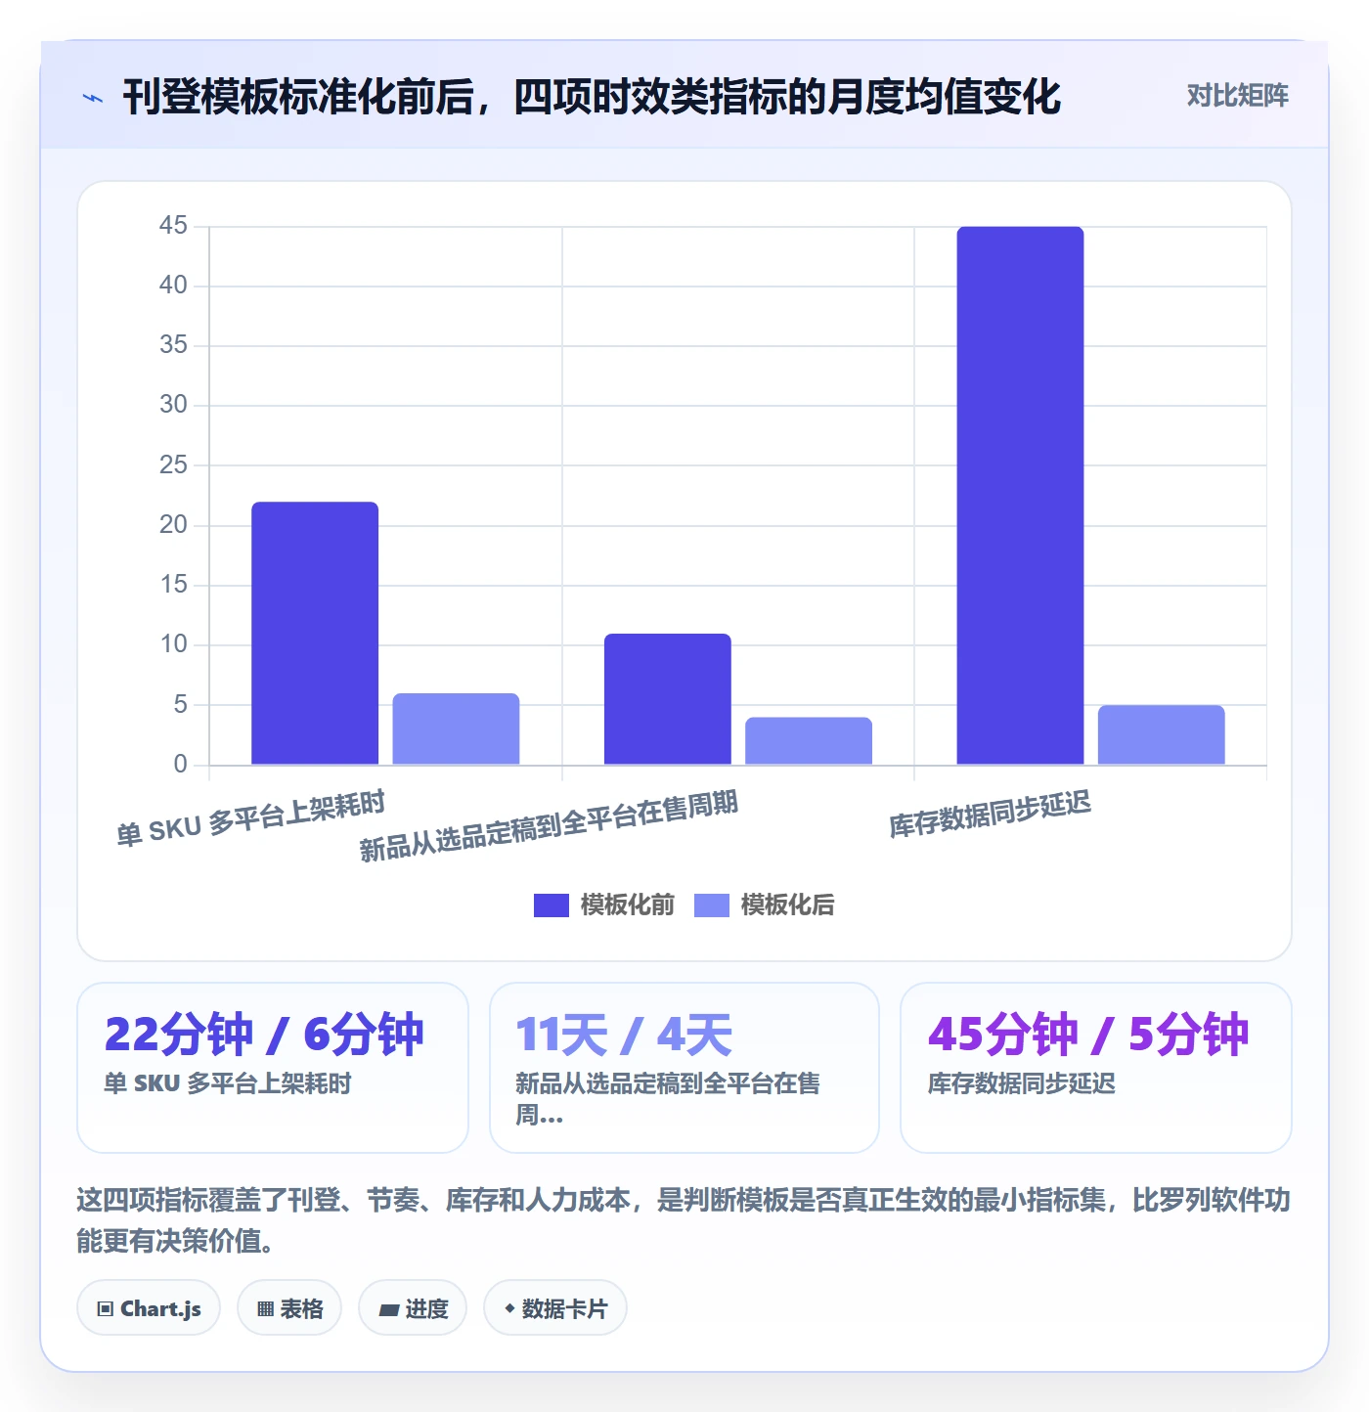Click the truncated card caption 新品从选品定稿到全平台在售周…
The image size is (1369, 1412).
point(668,1099)
